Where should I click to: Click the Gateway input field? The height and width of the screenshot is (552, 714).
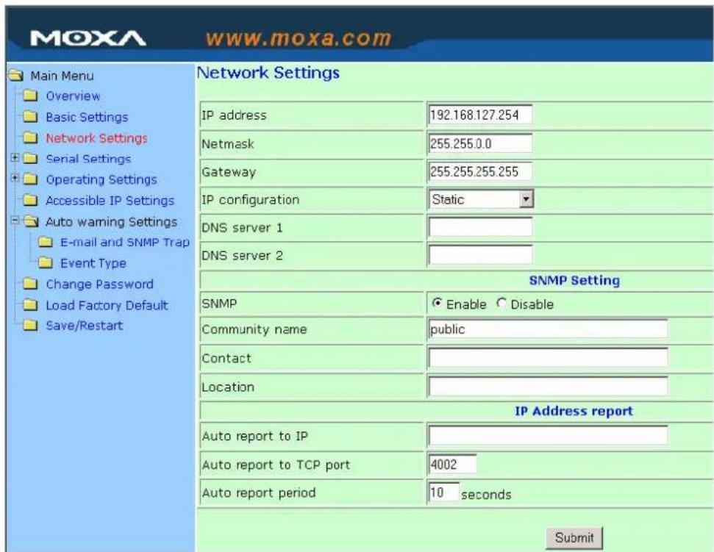pyautogui.click(x=480, y=171)
